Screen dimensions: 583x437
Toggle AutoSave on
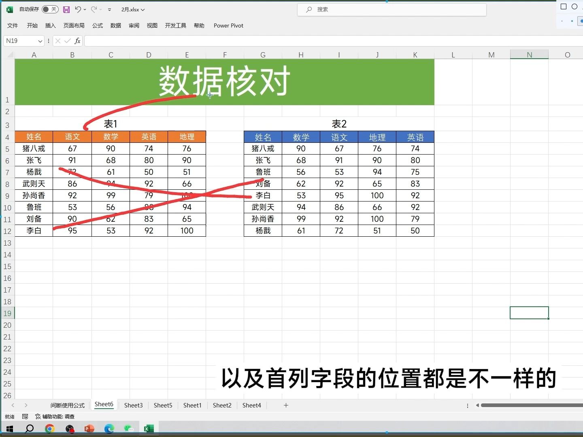tap(49, 9)
